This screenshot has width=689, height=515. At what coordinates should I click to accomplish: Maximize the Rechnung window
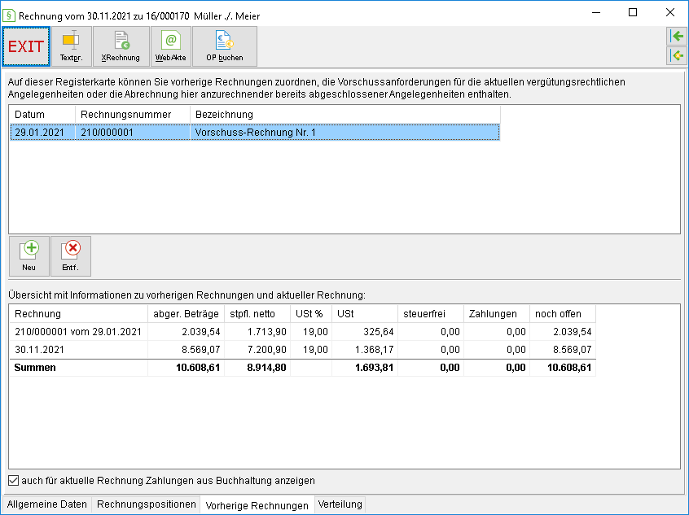click(x=633, y=12)
